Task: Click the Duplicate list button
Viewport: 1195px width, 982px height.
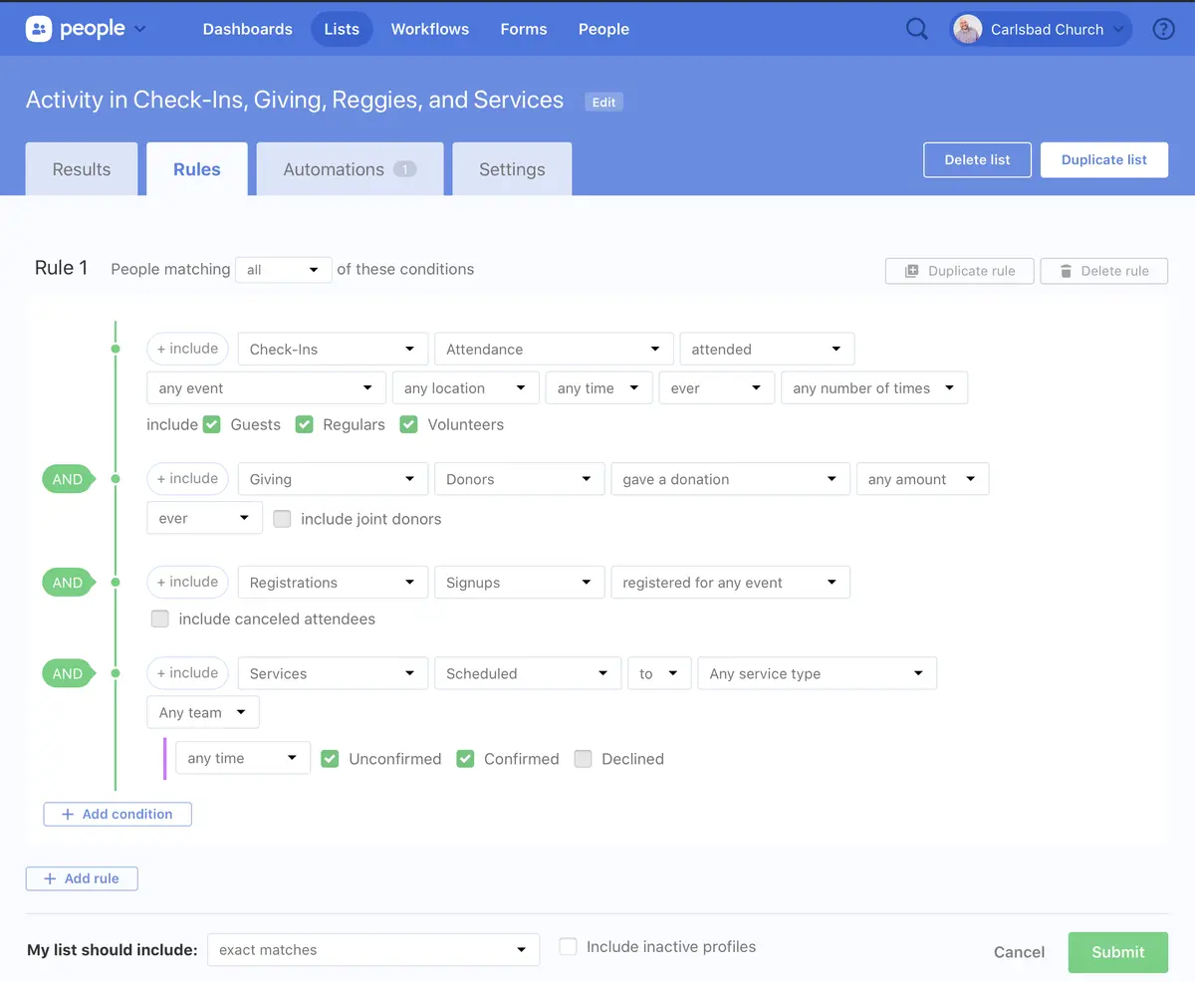Action: (1104, 159)
